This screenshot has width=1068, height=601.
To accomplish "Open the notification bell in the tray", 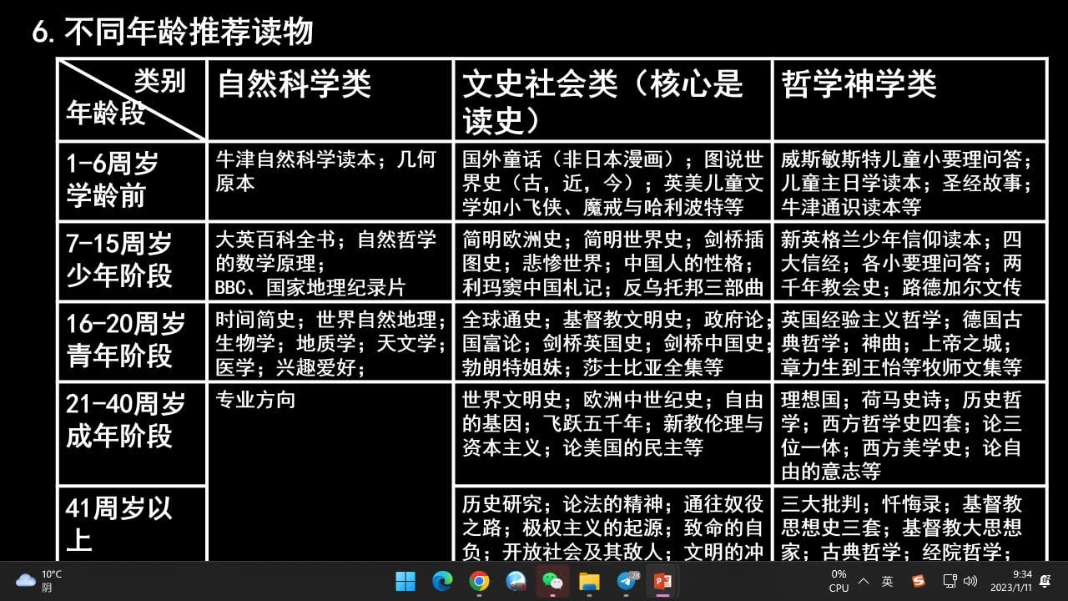I will (x=1045, y=581).
